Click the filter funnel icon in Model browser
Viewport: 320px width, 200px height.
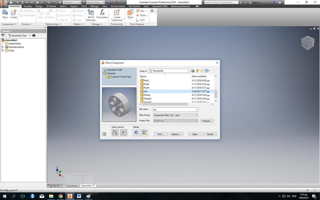point(3,36)
